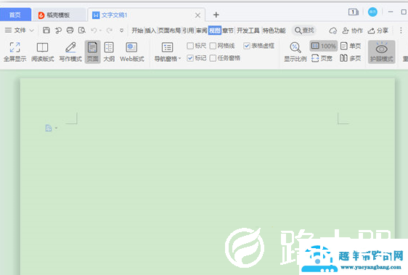
Task: Click the user avatar icon
Action: tap(372, 12)
